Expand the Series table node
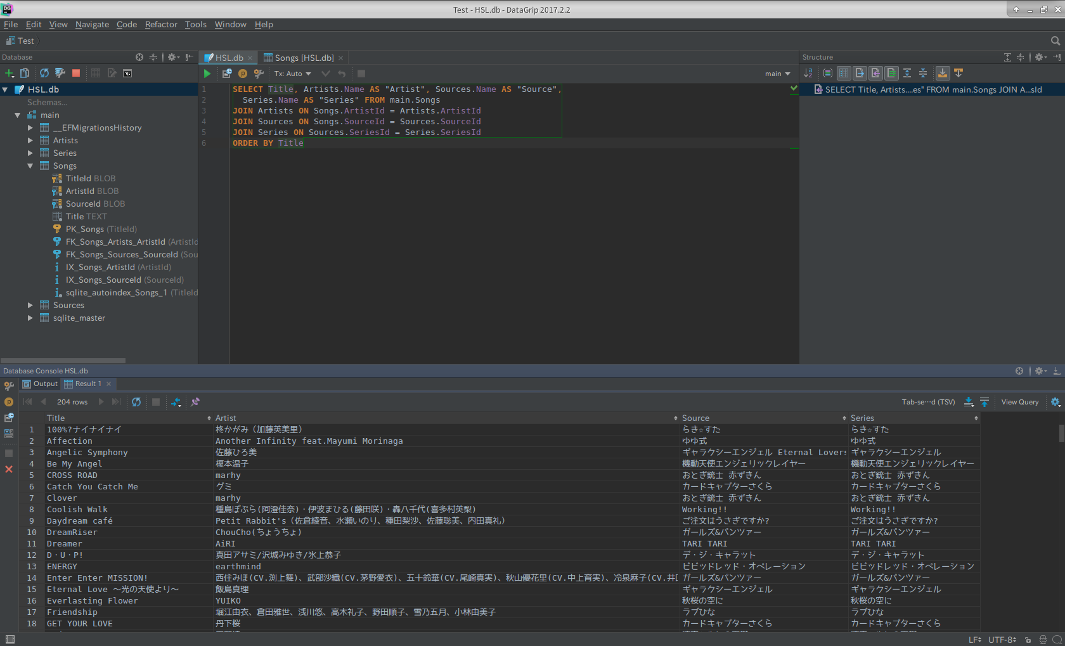 [x=30, y=153]
